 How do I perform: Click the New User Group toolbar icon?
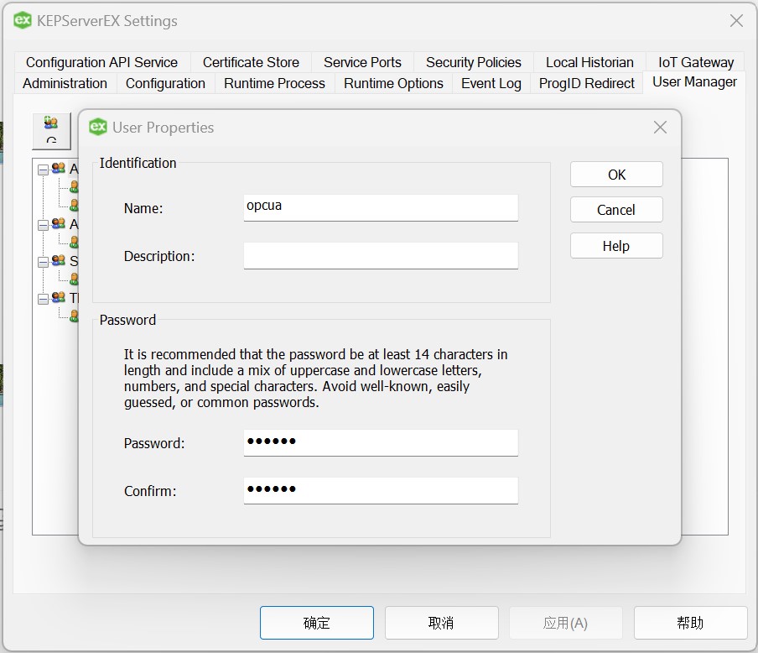50,123
